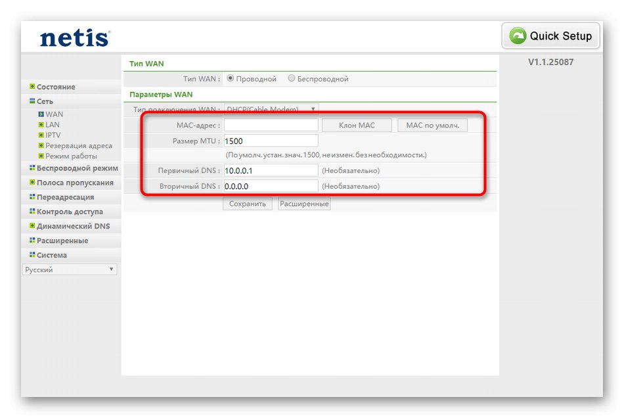Click the icon beside Режим работы
Image resolution: width=624 pixels, height=418 pixels.
(x=41, y=156)
